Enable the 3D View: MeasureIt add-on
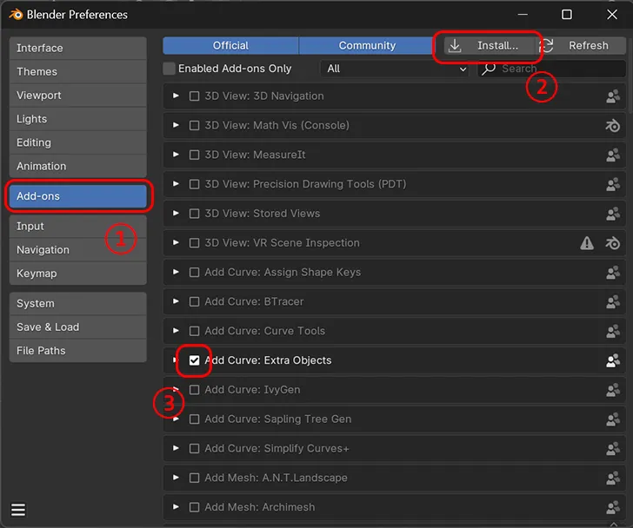This screenshot has height=528, width=633. click(x=195, y=155)
